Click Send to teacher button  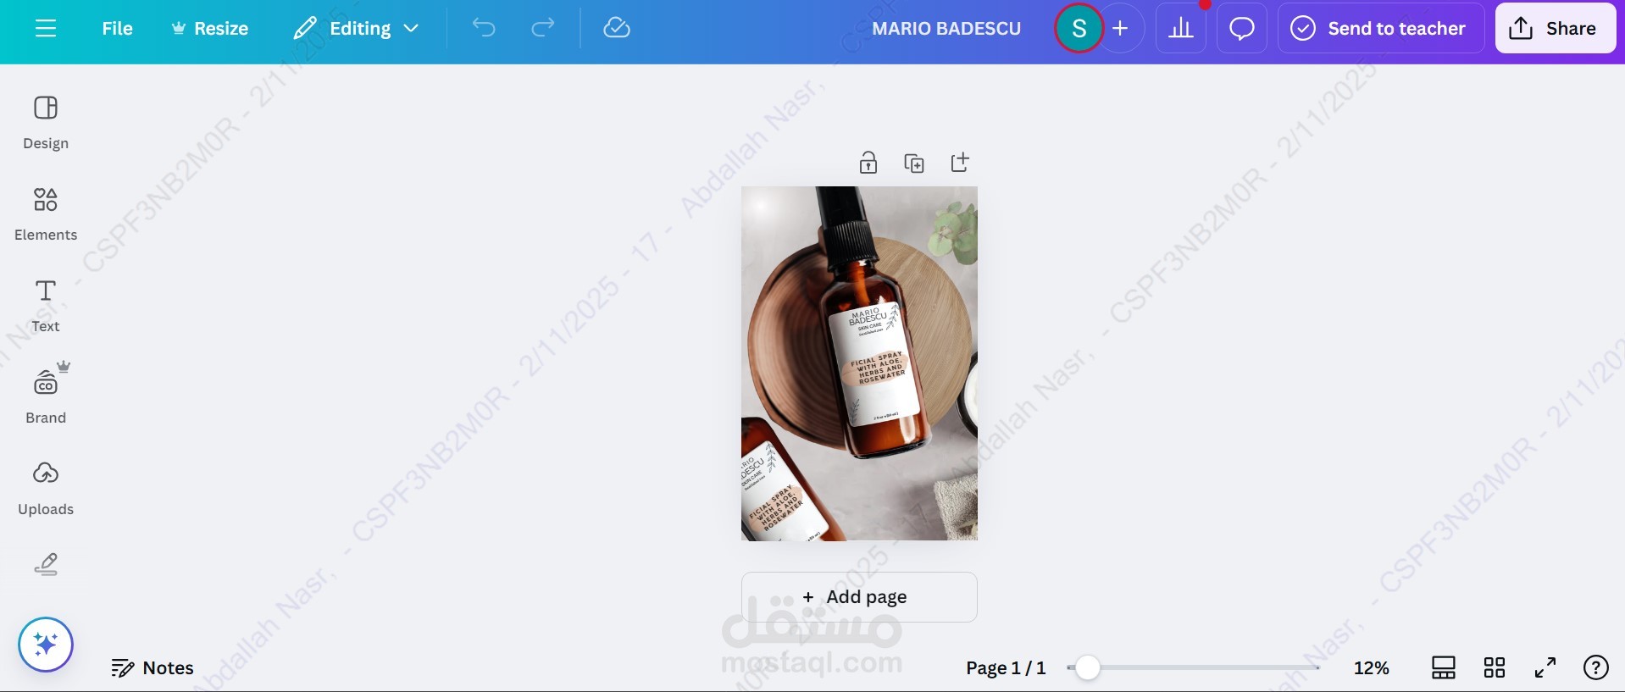(1380, 29)
